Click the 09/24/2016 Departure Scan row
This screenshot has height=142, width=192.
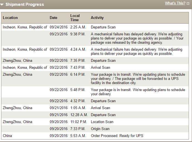[95, 27]
